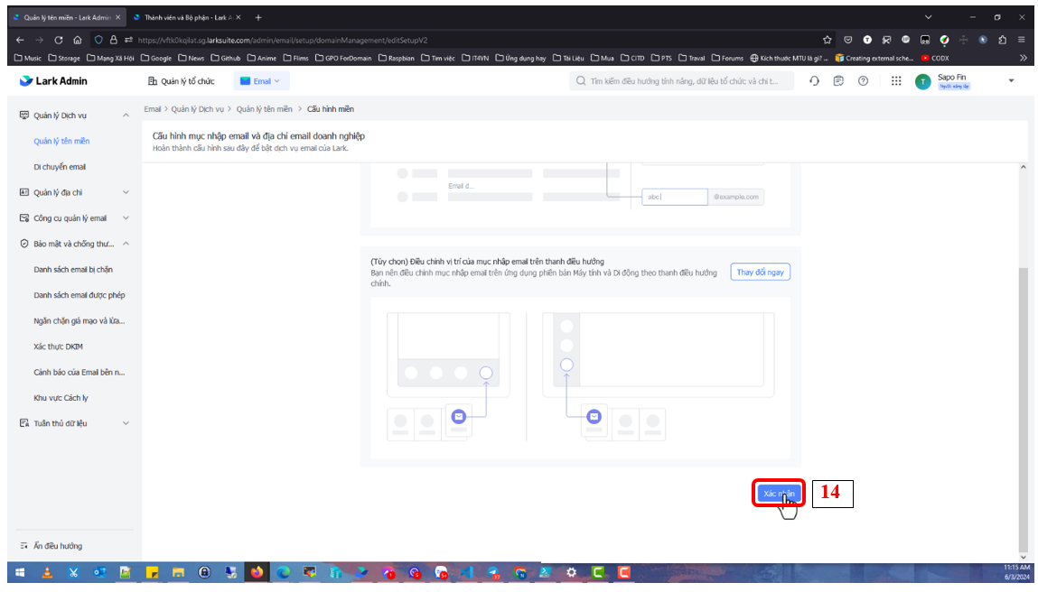Click Quản lý Dịch vụ breadcrumb link
The image size is (1038, 592).
pos(197,109)
